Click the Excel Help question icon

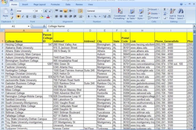pos(181,4)
